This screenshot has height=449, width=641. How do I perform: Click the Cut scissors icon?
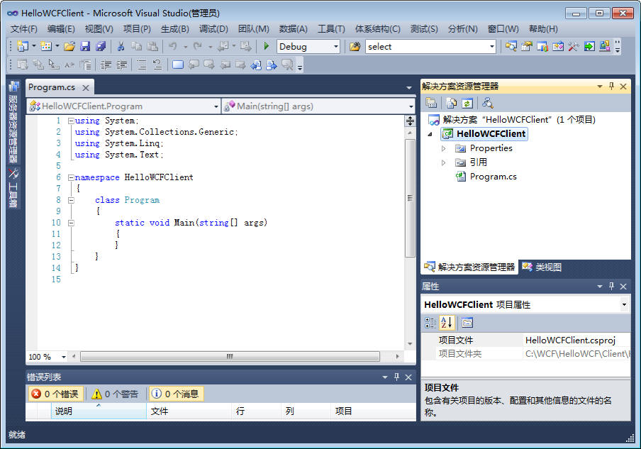[121, 46]
